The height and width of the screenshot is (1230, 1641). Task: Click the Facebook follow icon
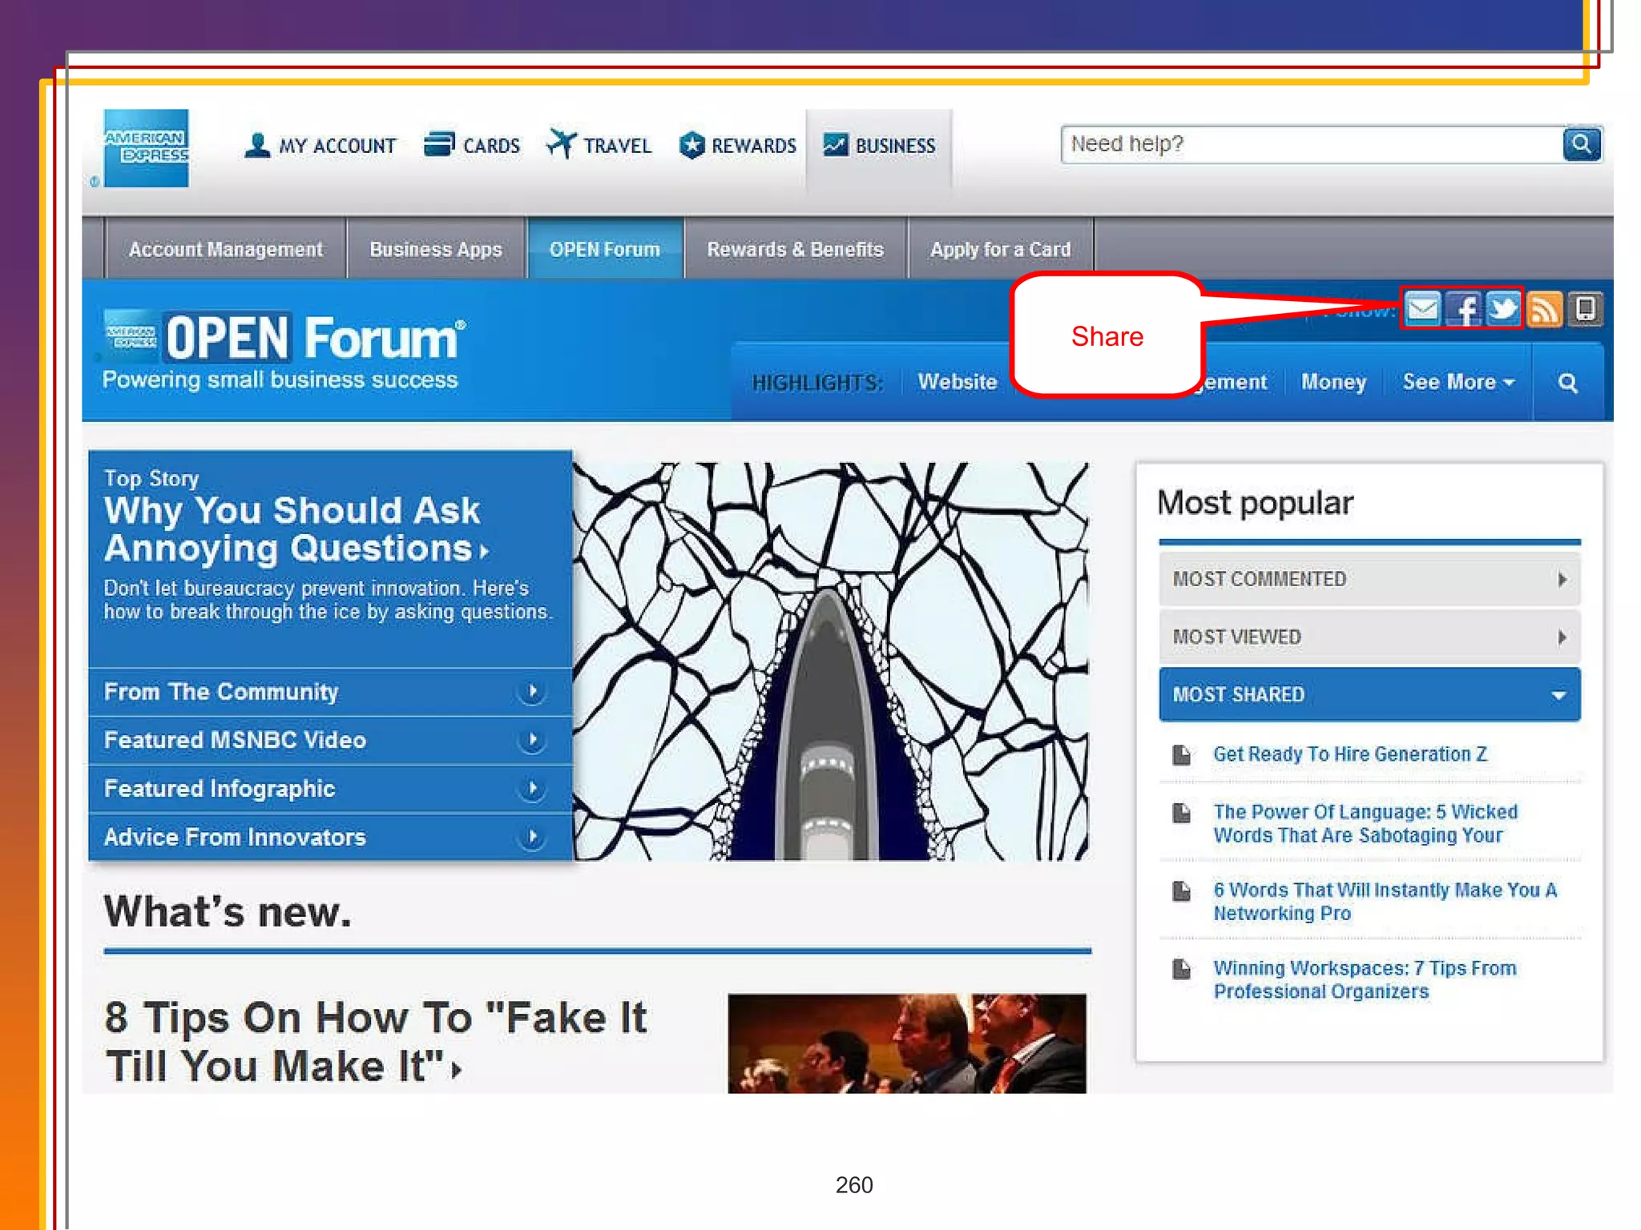pos(1465,309)
